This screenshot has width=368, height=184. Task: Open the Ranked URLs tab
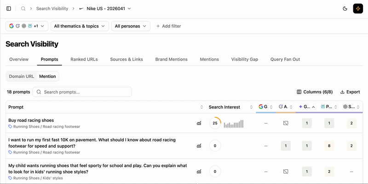click(x=84, y=59)
